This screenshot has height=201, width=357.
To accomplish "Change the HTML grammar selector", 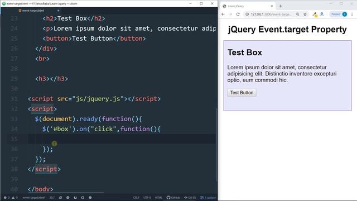I will pyautogui.click(x=158, y=198).
